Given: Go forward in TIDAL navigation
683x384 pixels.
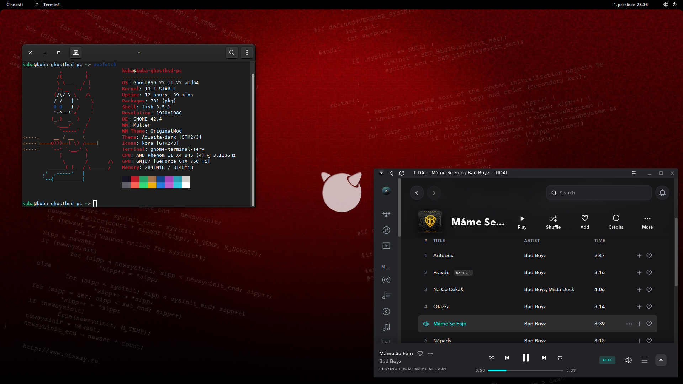Looking at the screenshot, I should (x=434, y=193).
